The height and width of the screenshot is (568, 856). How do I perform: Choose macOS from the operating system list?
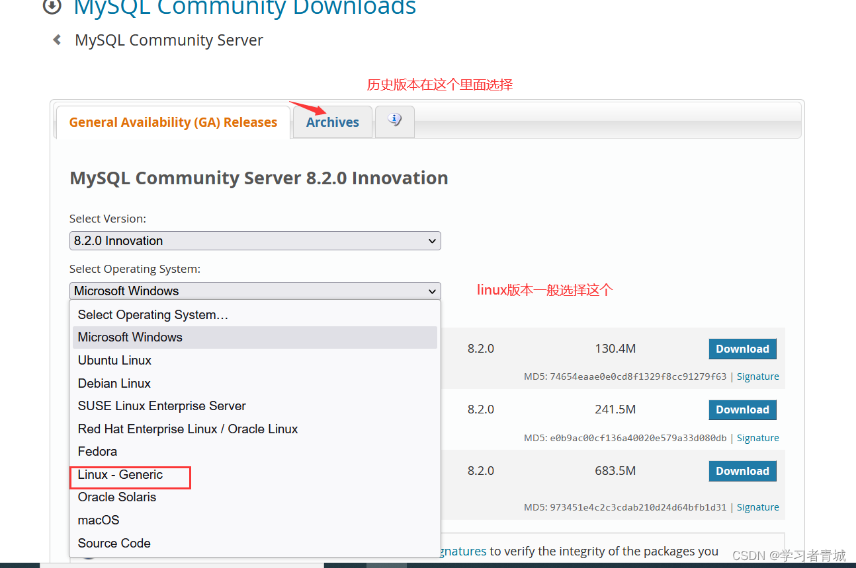pos(98,520)
